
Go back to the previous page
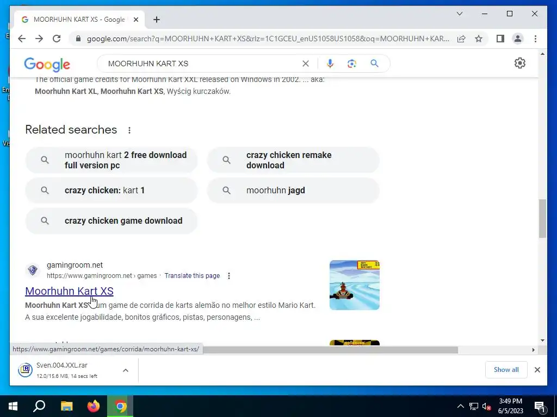[x=22, y=39]
